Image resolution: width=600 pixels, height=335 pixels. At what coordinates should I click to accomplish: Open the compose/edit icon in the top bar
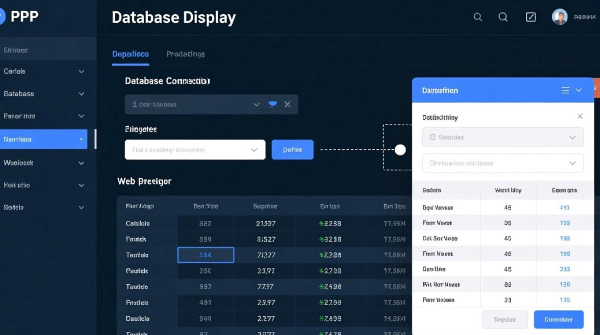click(x=531, y=17)
